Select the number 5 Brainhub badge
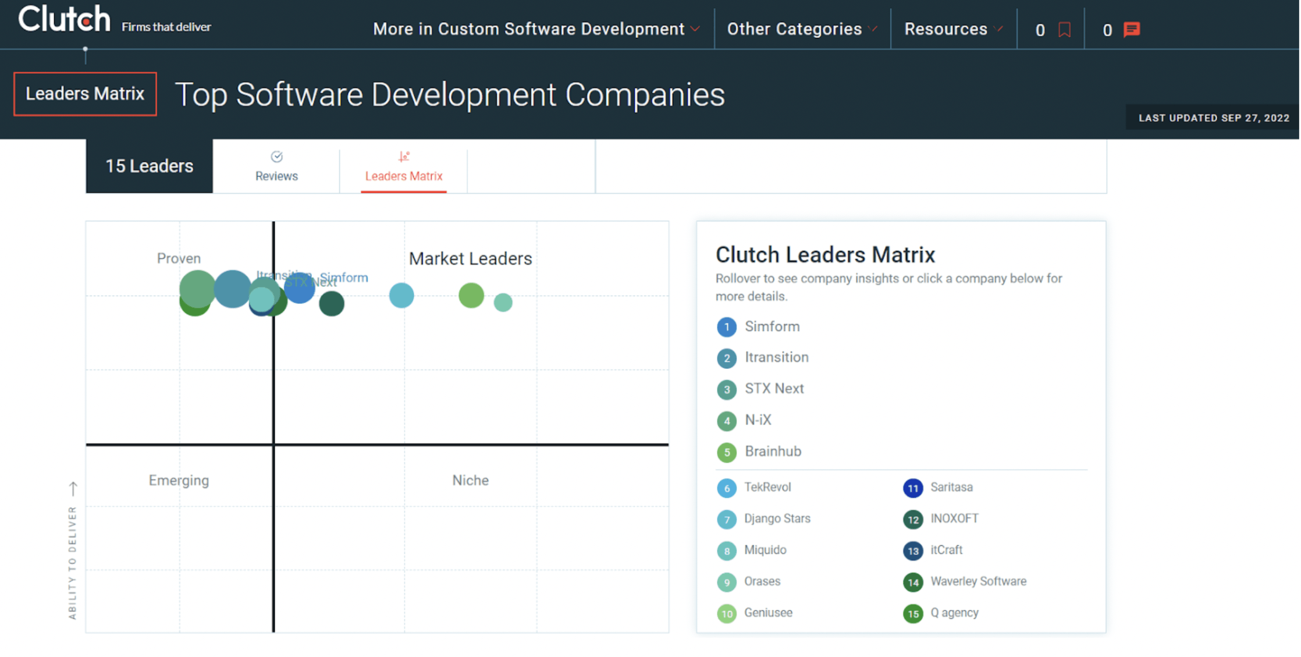 point(726,452)
